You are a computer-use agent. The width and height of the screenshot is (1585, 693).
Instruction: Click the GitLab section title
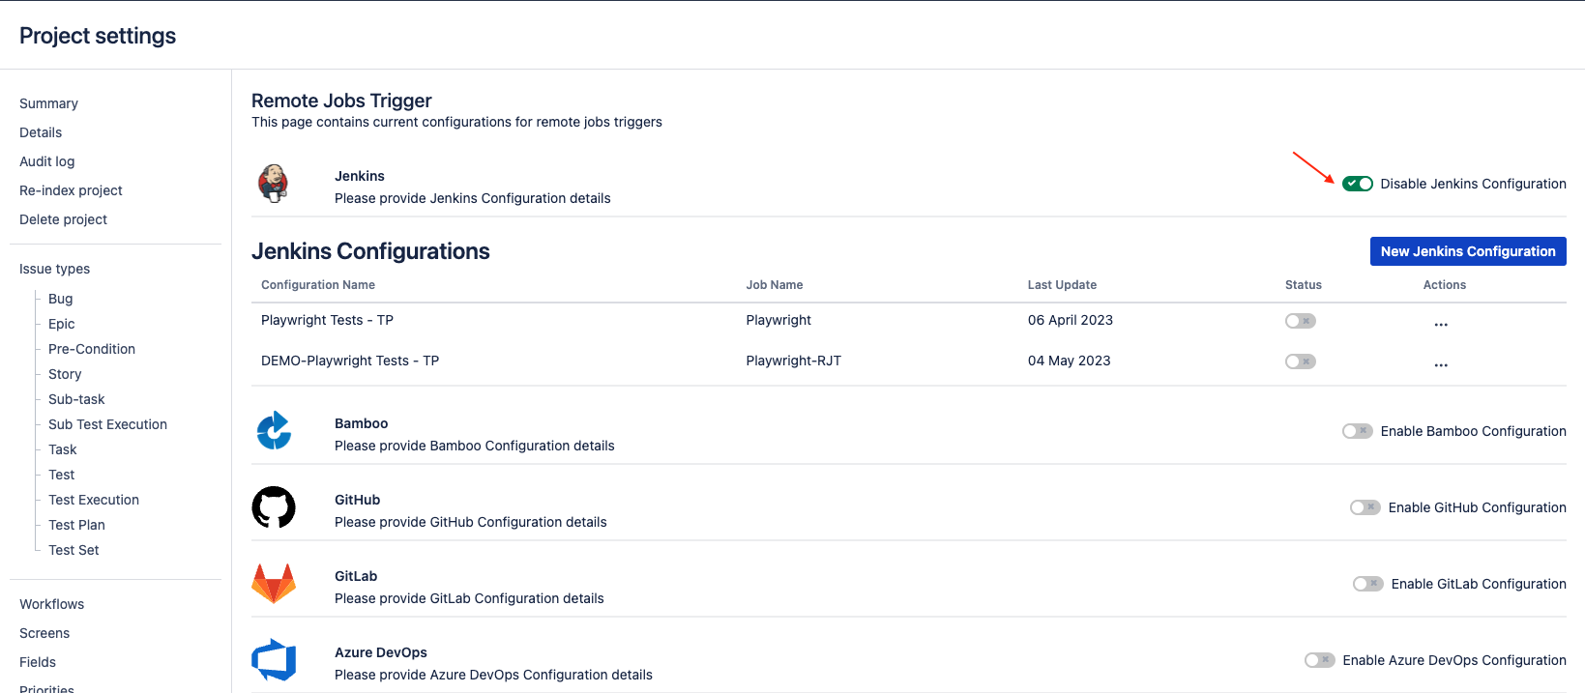tap(356, 576)
